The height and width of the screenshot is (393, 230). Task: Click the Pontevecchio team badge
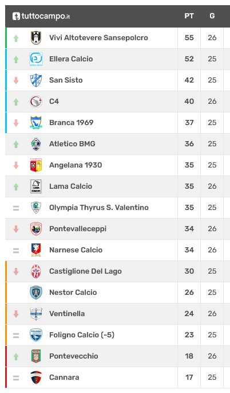36,356
